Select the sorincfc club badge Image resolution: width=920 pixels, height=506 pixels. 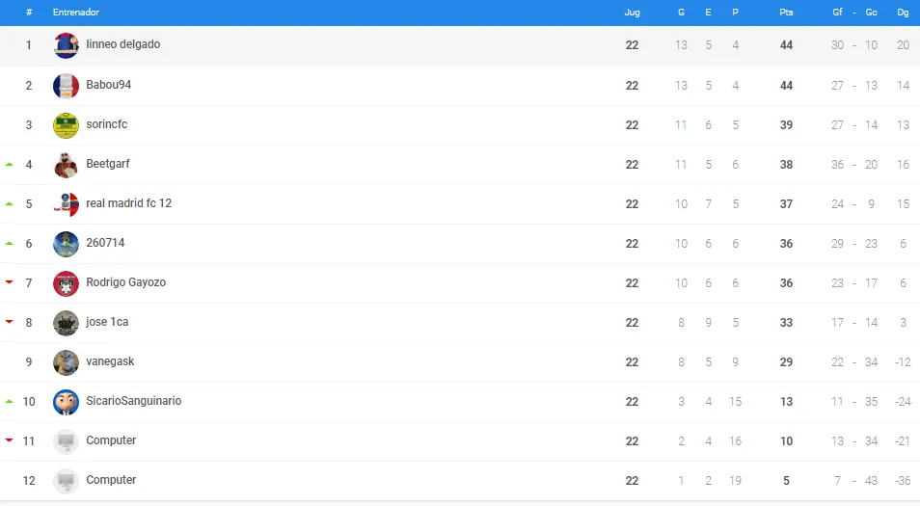pyautogui.click(x=66, y=125)
